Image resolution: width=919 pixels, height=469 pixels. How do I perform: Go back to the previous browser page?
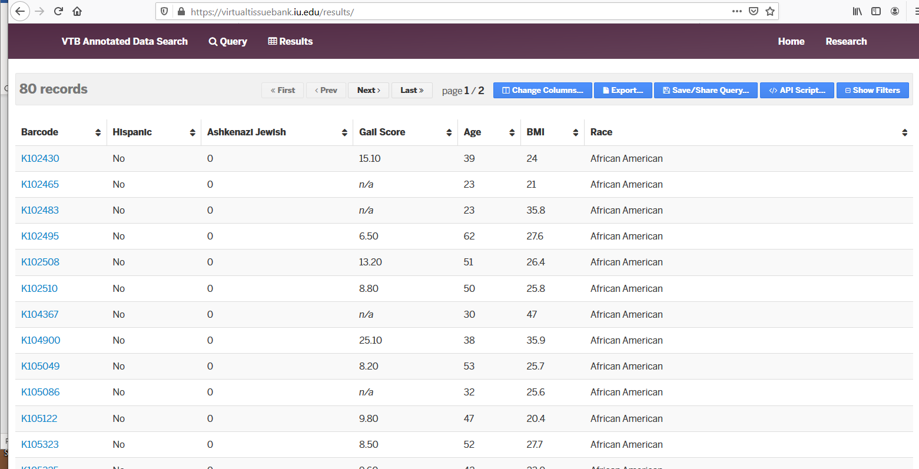pos(20,11)
